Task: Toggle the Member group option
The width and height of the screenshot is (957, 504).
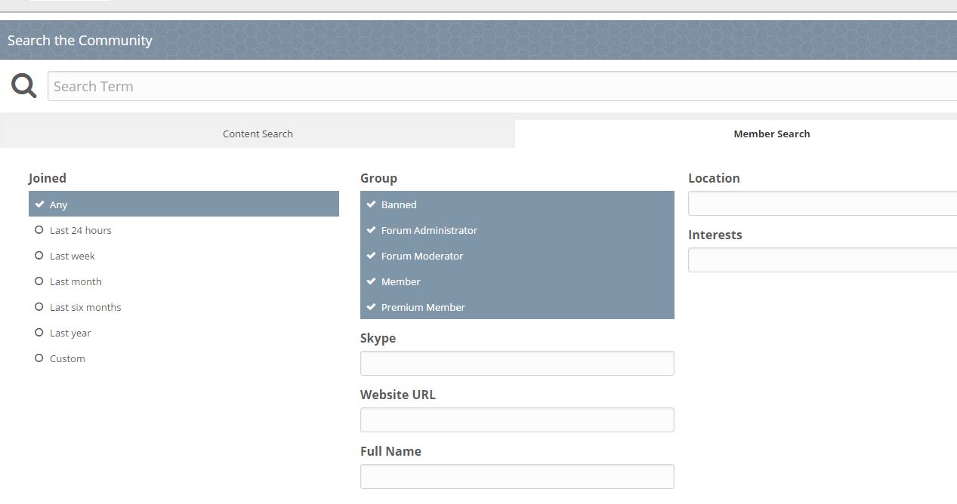Action: 517,281
